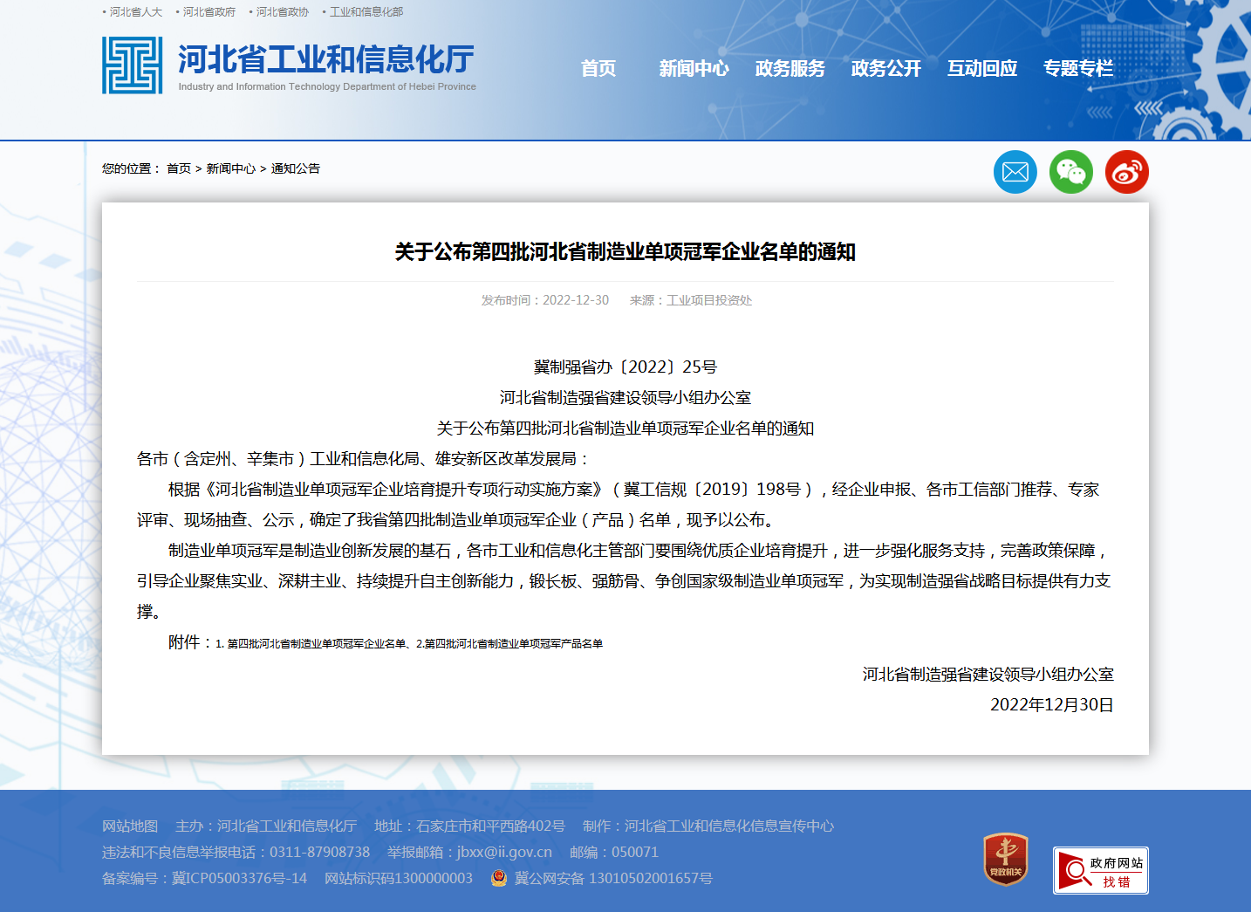Open the red party-government organ badge
This screenshot has width=1251, height=912.
click(x=1005, y=859)
